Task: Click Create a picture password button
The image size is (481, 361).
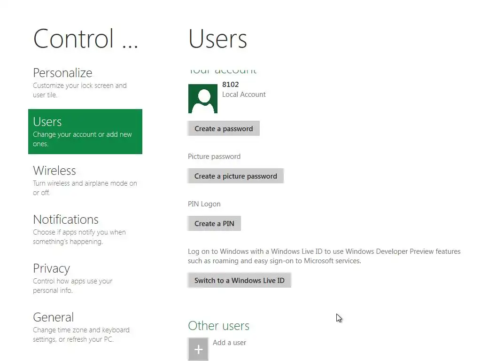Action: [236, 176]
